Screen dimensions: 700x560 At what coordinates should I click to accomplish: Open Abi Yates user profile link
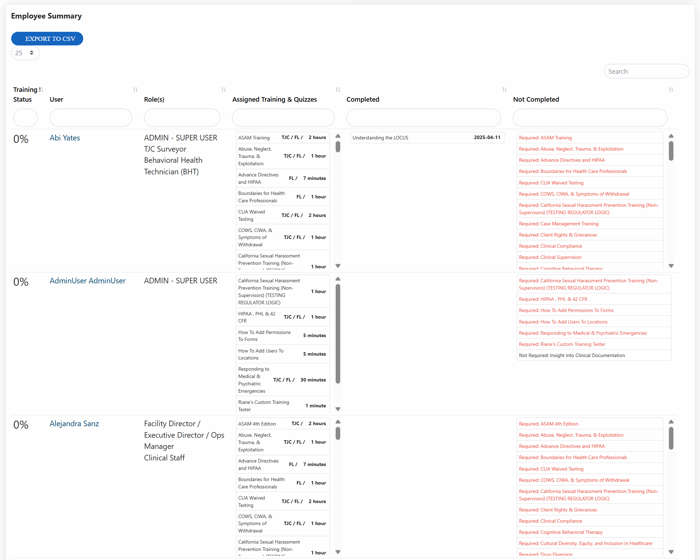coord(65,138)
